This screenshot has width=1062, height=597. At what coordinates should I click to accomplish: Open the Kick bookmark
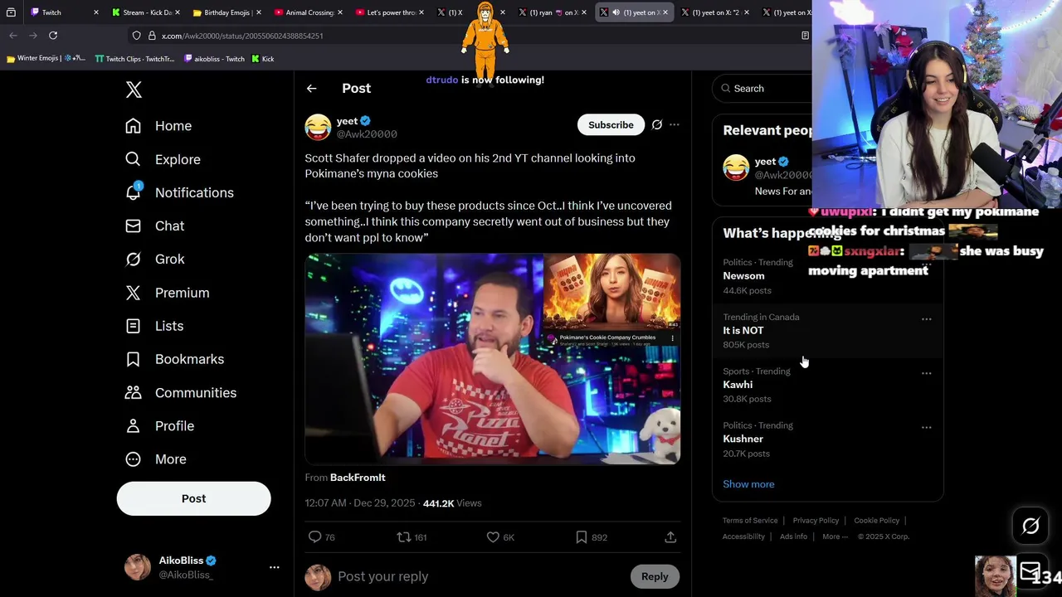[263, 59]
